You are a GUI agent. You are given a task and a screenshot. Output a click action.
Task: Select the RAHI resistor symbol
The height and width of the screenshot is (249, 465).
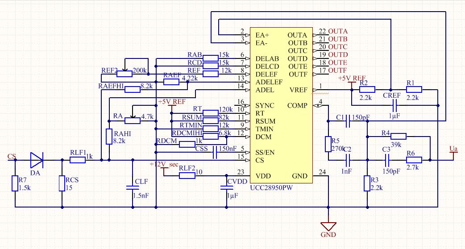click(x=109, y=137)
